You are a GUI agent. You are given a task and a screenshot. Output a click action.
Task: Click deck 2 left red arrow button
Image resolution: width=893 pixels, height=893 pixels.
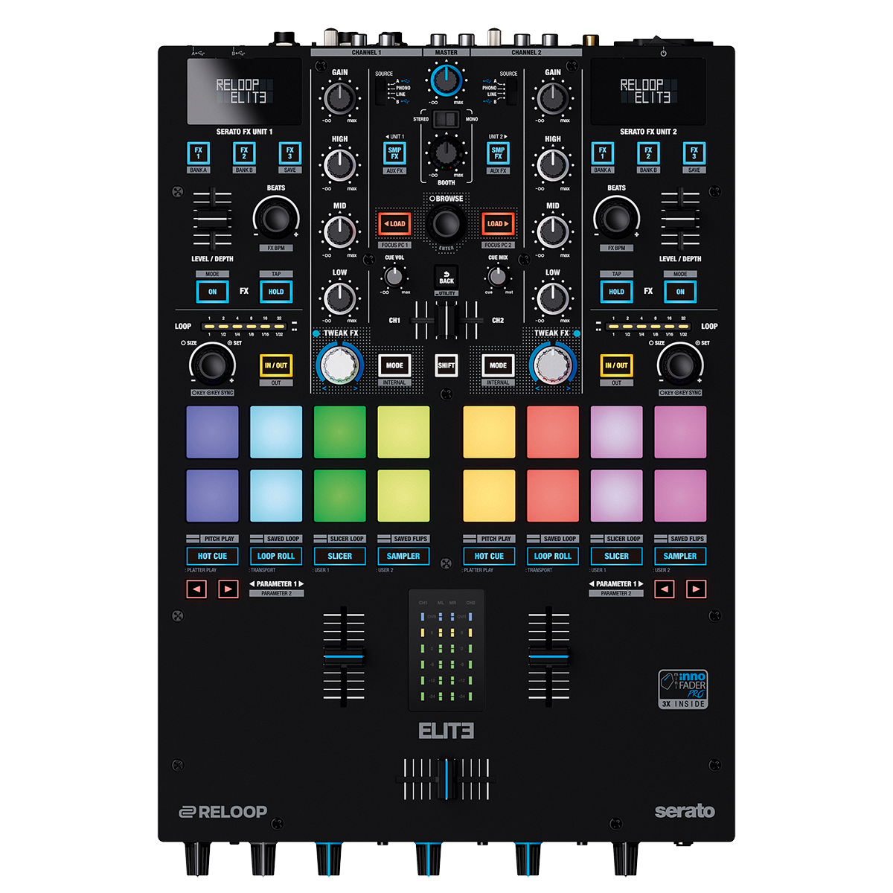pos(665,589)
